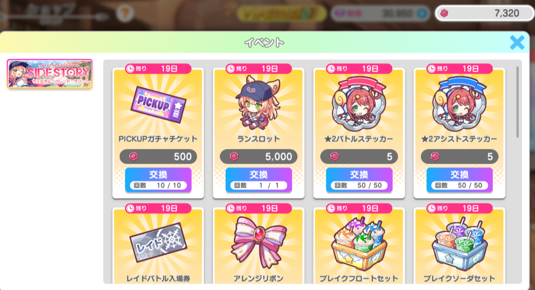Close the event dialog with X

click(x=517, y=42)
